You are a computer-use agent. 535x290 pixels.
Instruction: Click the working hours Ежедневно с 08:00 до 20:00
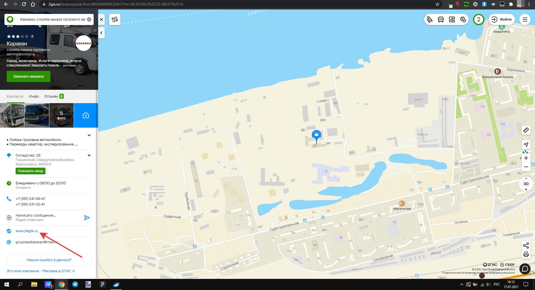point(41,183)
